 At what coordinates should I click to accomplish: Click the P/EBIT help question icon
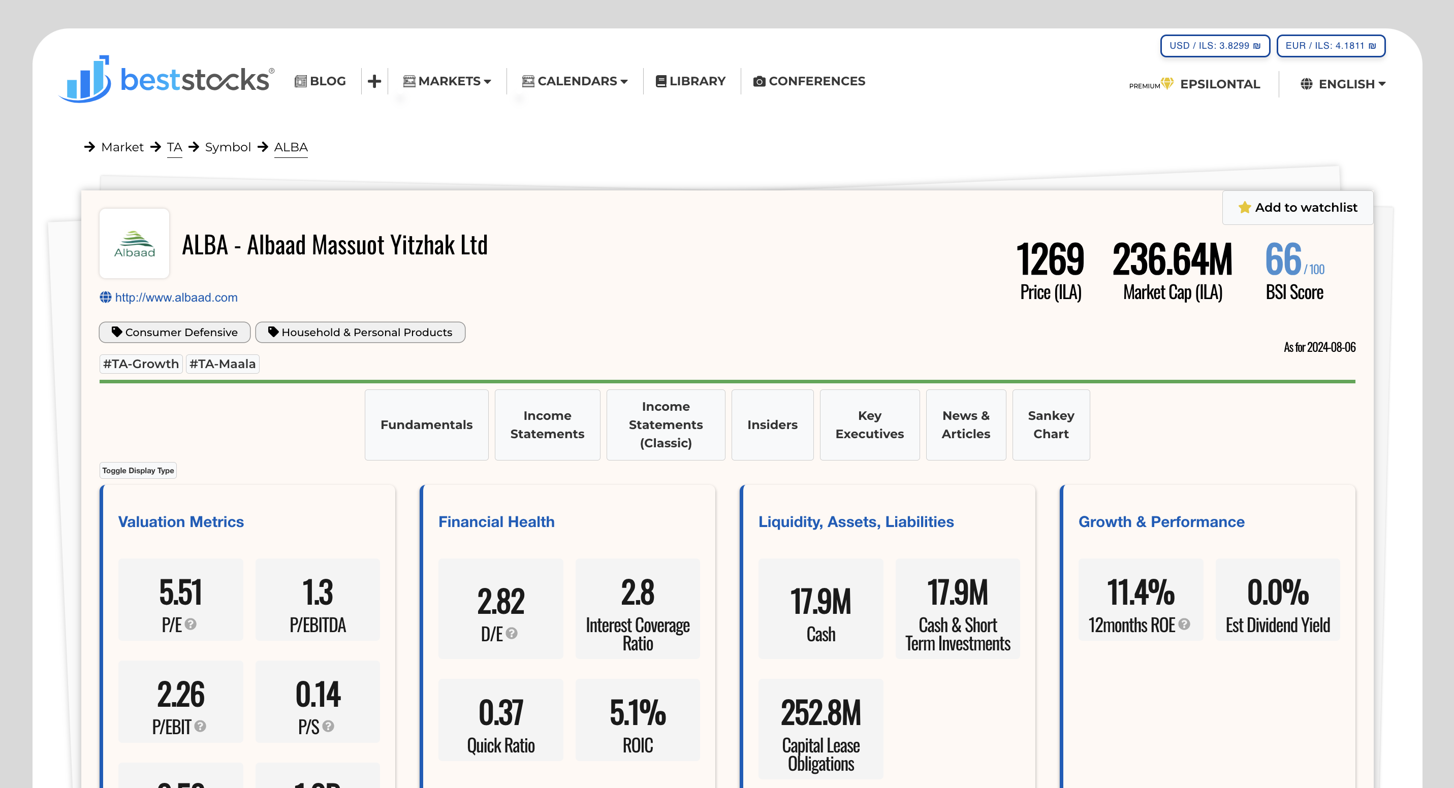[200, 726]
